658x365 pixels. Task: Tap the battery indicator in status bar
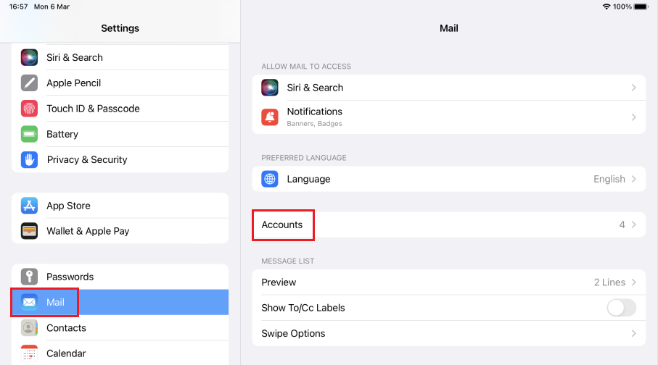641,7
